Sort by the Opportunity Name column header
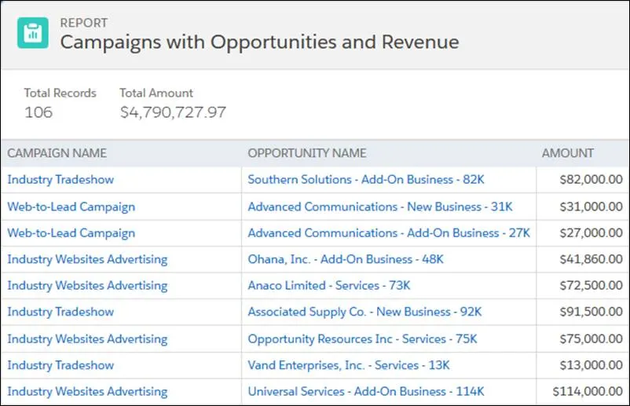Image resolution: width=630 pixels, height=406 pixels. [x=306, y=153]
